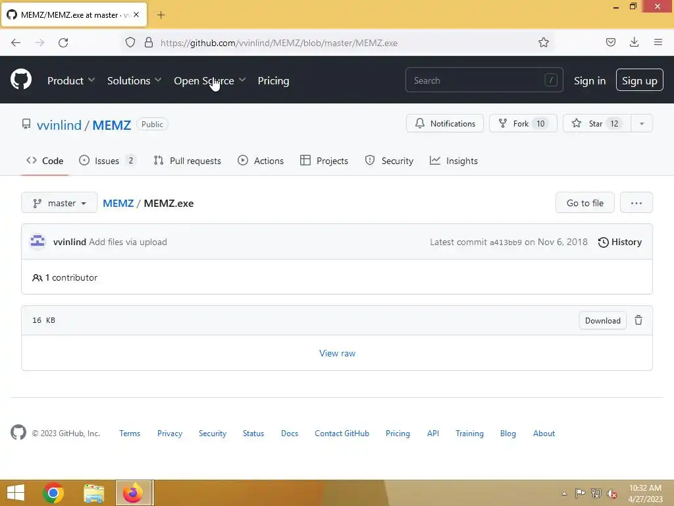Click MEMZ folder in breadcrumb path
Image resolution: width=674 pixels, height=506 pixels.
[x=118, y=203]
